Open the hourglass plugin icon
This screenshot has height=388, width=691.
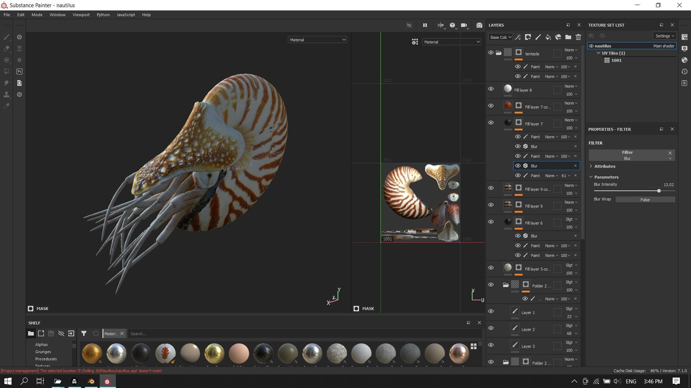19,48
